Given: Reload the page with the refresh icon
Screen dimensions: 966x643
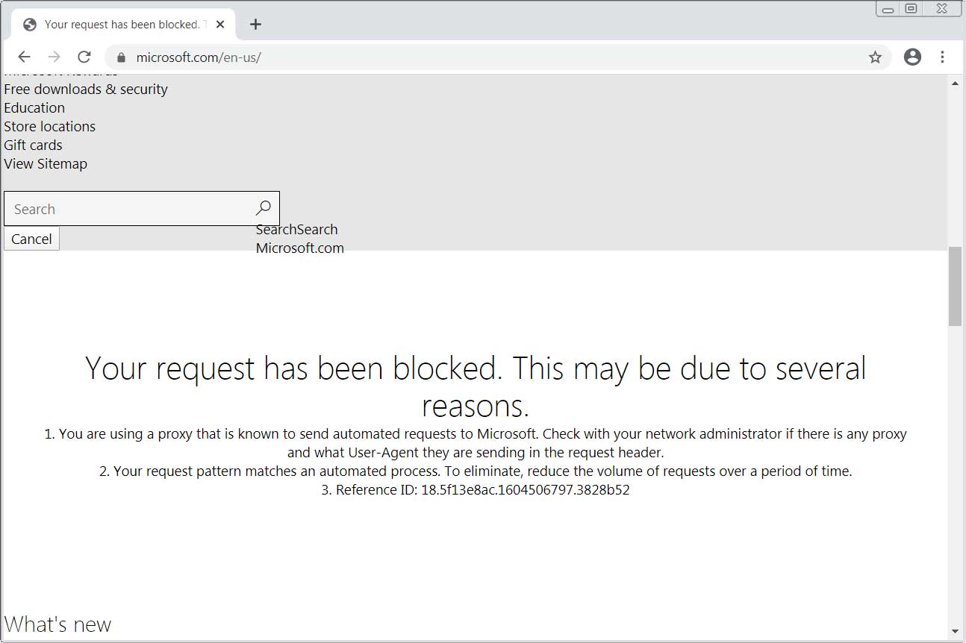Looking at the screenshot, I should tap(84, 57).
